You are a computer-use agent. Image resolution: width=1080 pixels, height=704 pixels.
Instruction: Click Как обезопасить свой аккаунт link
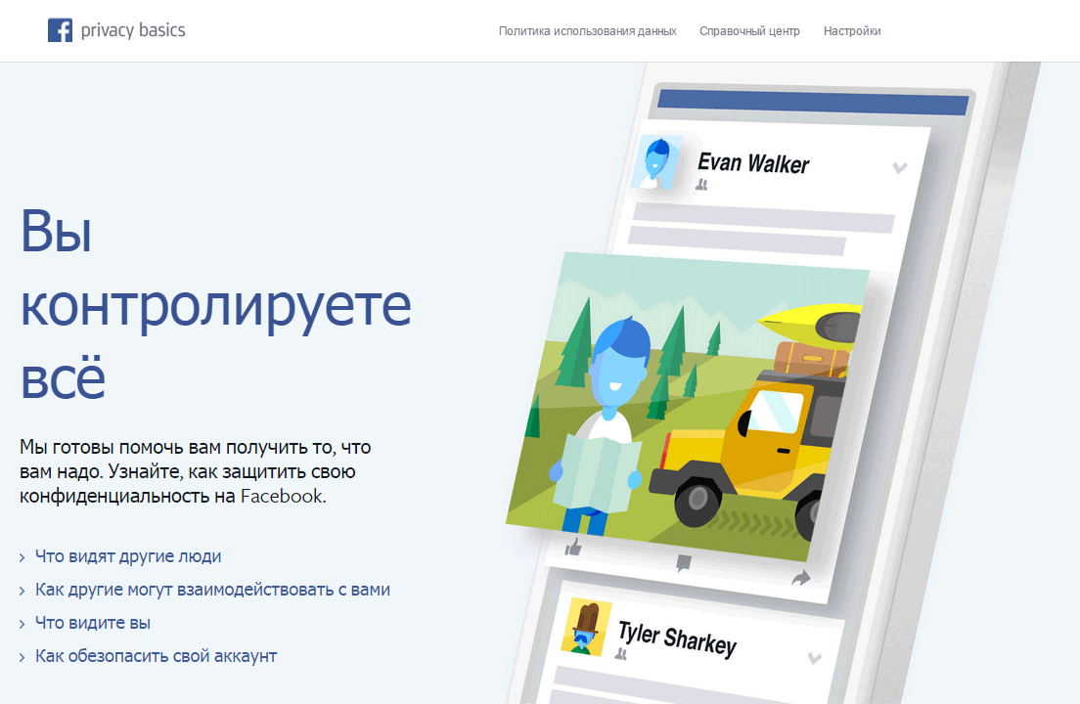tap(156, 656)
